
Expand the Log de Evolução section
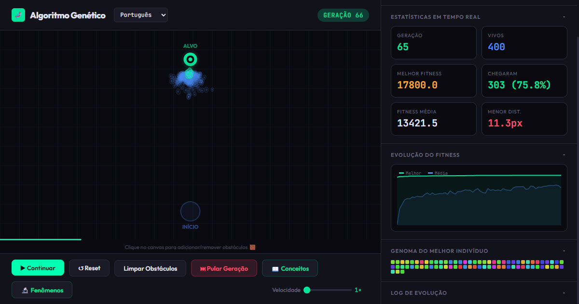[x=564, y=292]
